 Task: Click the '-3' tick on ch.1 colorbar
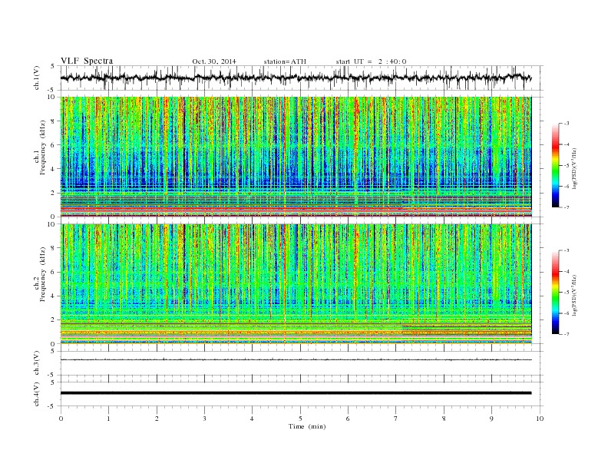[566, 124]
